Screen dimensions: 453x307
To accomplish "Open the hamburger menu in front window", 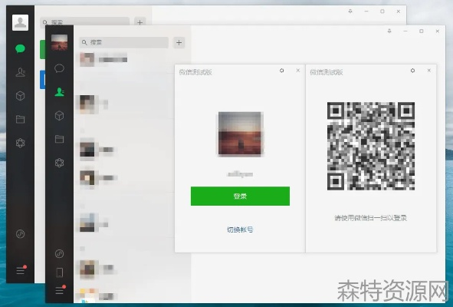I will [60, 290].
